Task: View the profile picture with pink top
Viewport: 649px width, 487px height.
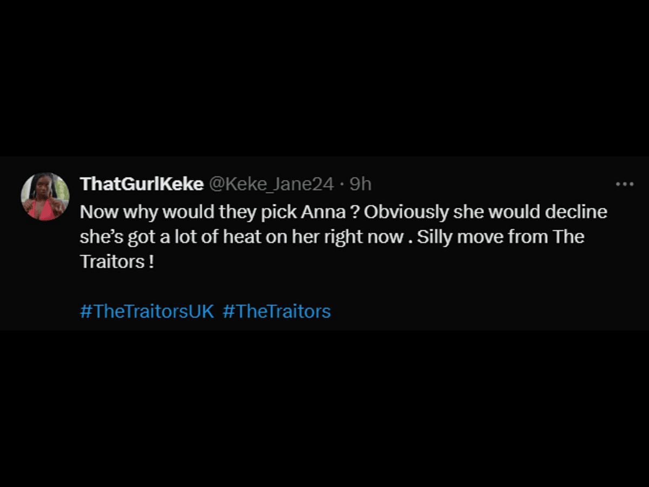Action: point(45,196)
